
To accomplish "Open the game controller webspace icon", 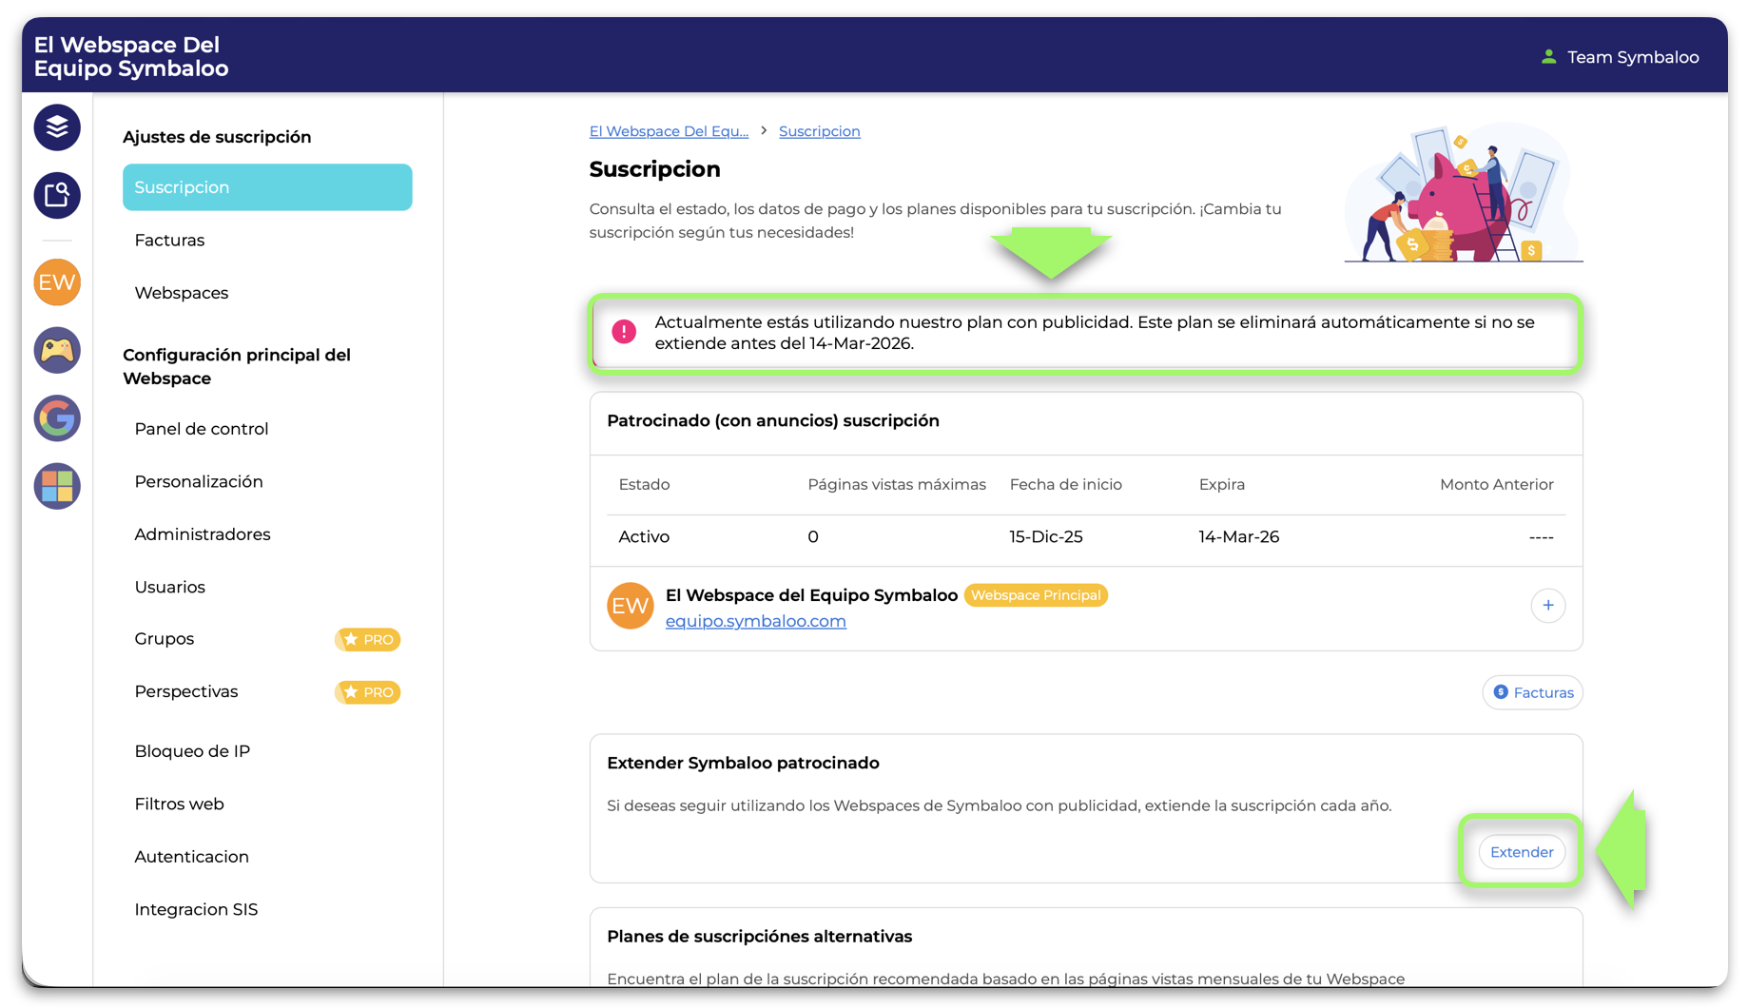I will click(x=57, y=351).
